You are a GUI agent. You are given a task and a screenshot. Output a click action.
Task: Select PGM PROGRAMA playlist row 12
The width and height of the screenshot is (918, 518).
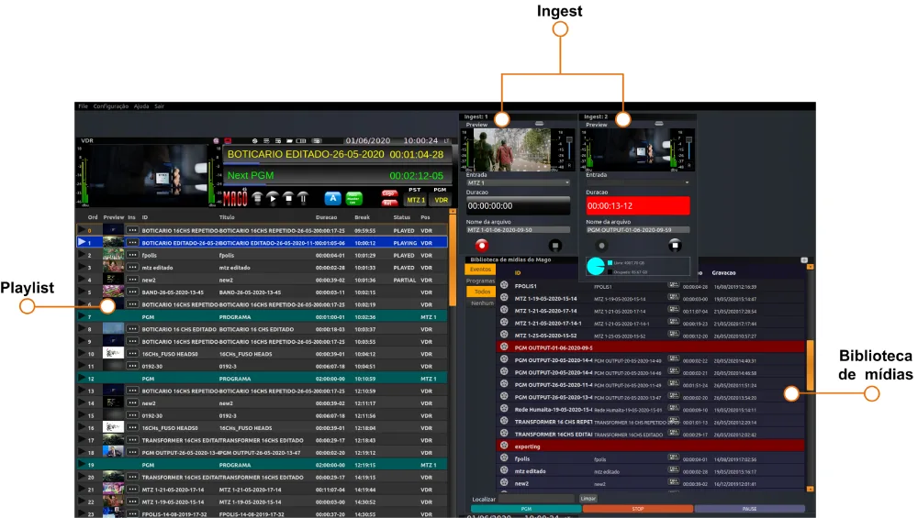pyautogui.click(x=263, y=379)
